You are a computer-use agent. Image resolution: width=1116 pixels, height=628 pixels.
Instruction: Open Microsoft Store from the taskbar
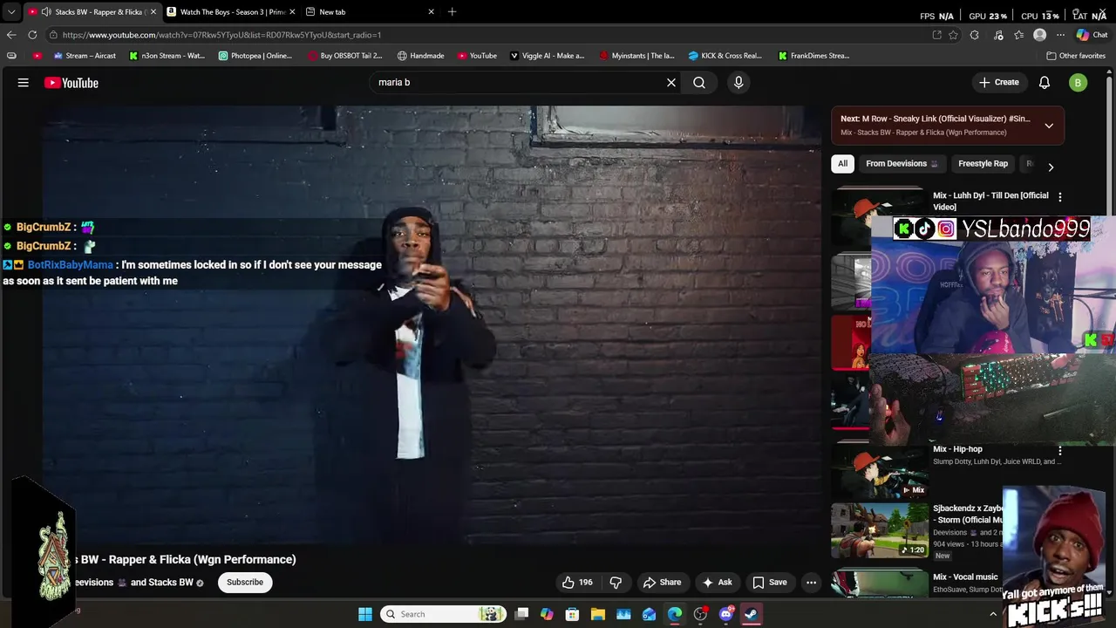[572, 614]
